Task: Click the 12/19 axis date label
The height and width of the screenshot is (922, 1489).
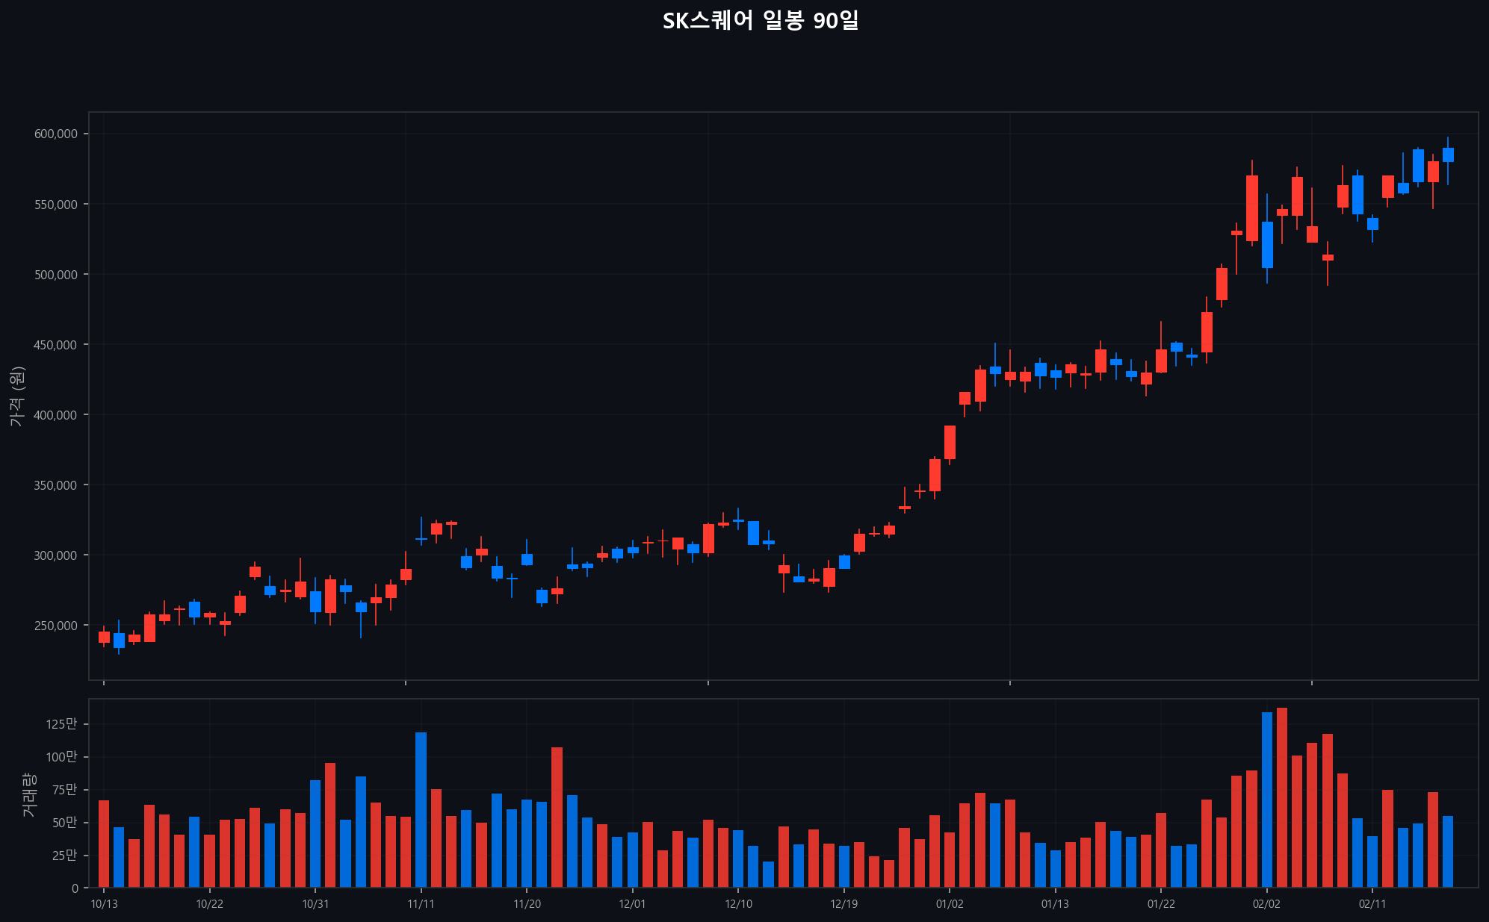Action: click(845, 904)
